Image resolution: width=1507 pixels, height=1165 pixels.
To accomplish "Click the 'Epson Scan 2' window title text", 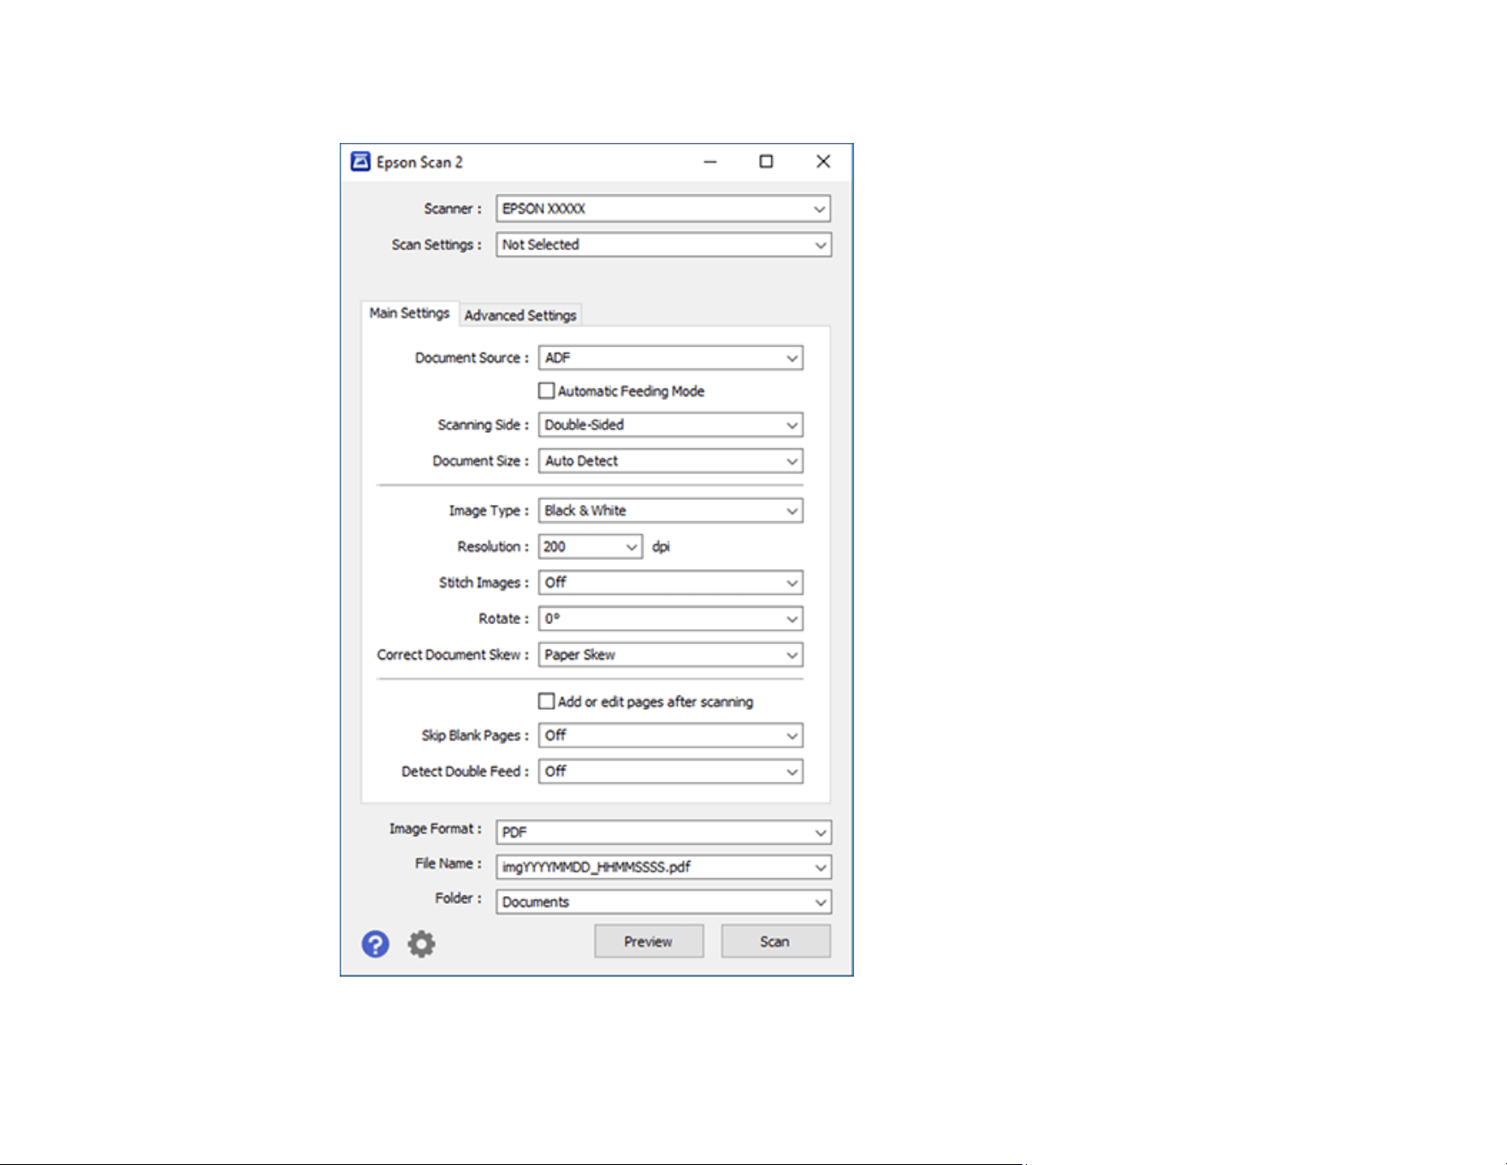I will (x=419, y=163).
